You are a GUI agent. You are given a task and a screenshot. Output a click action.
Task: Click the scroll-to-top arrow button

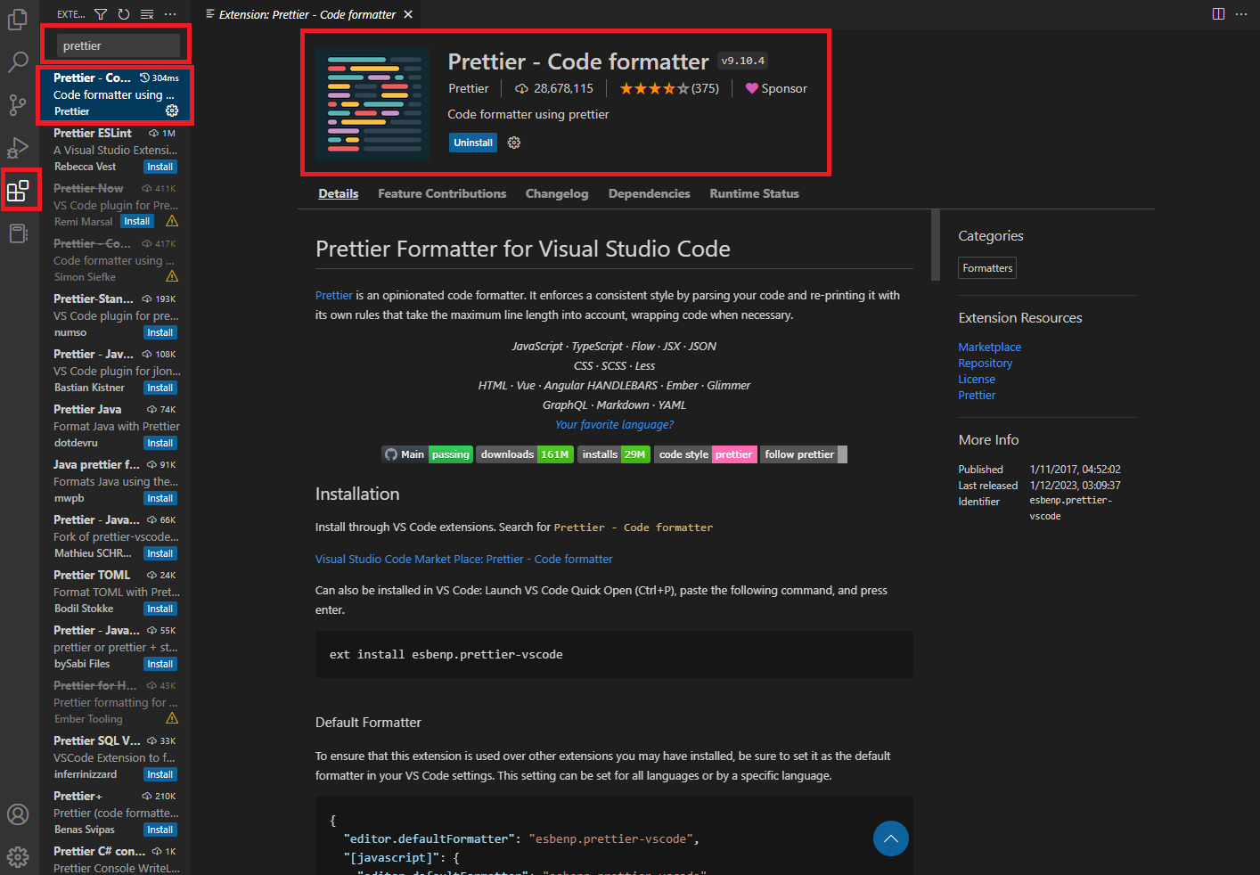click(x=890, y=838)
